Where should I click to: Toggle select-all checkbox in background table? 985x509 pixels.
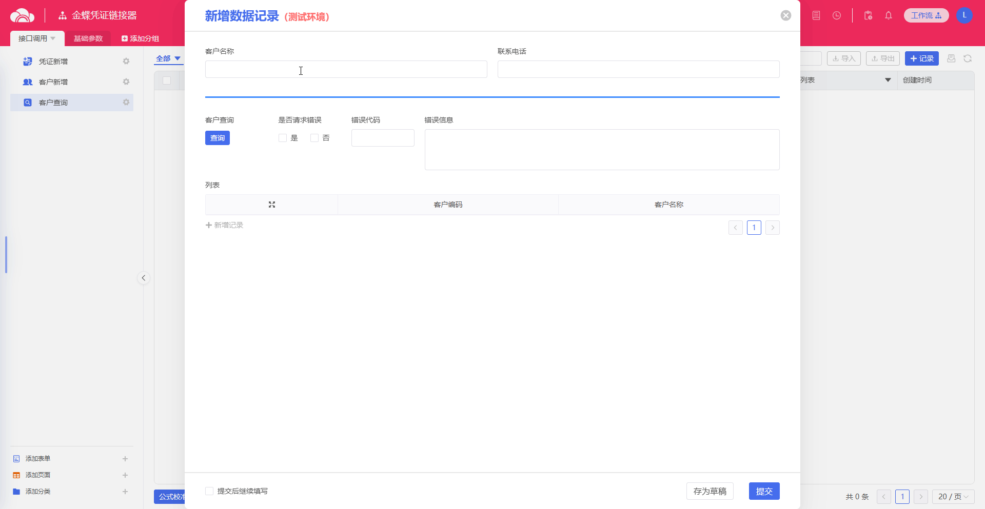(x=167, y=80)
